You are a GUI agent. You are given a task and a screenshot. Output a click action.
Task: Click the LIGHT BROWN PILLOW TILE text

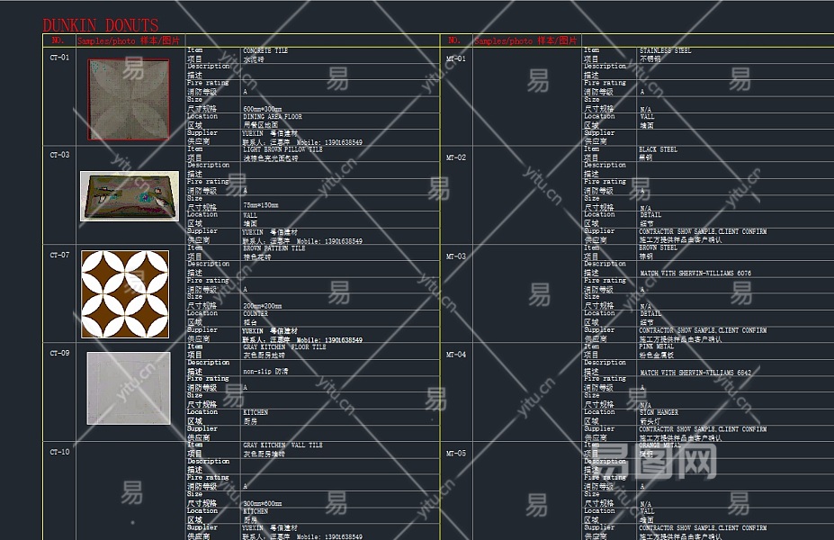click(x=282, y=149)
